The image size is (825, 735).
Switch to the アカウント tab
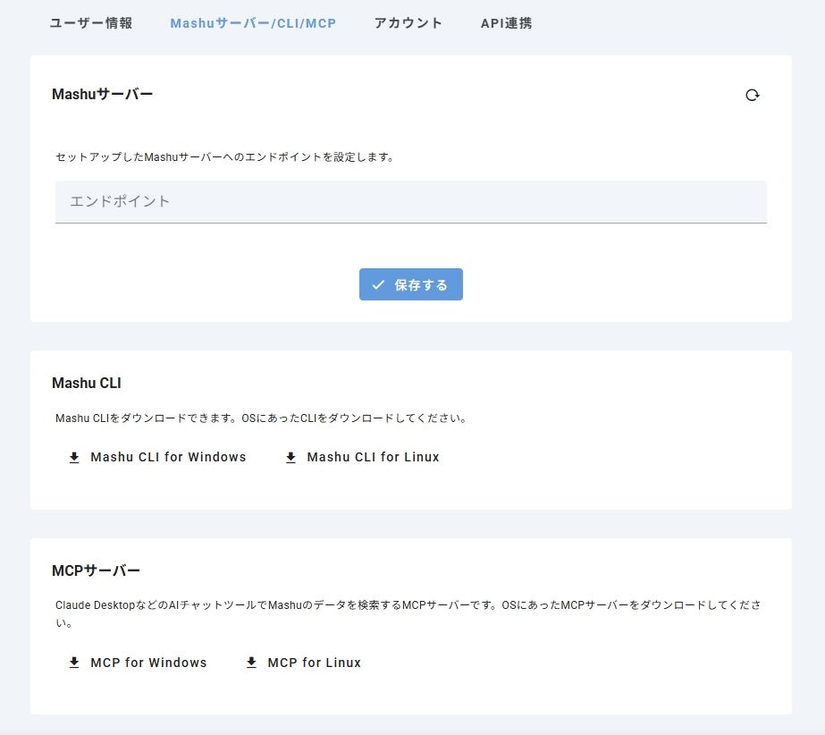point(408,23)
